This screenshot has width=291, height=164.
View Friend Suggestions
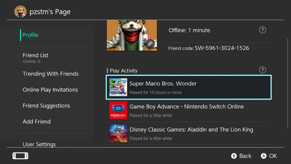tap(46, 106)
